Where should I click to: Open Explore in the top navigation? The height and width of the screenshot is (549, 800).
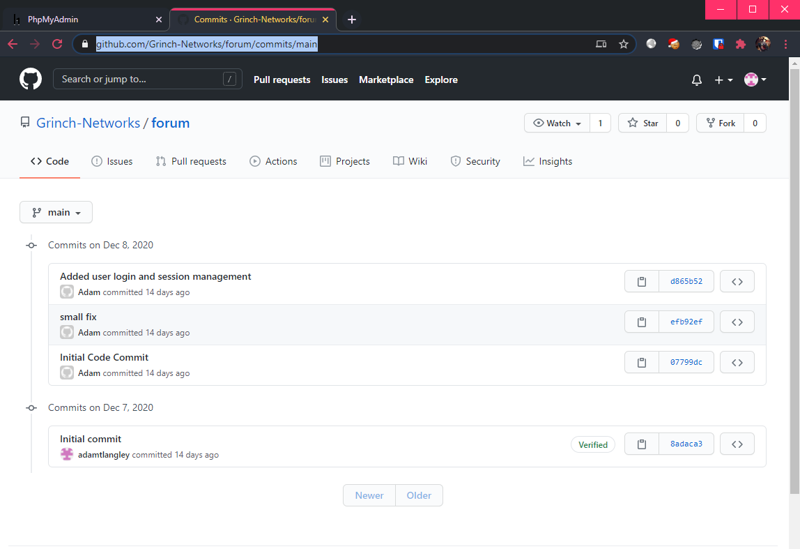tap(441, 80)
